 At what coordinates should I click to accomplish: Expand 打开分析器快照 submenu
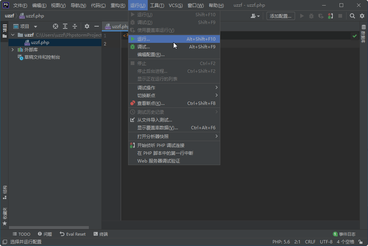[x=174, y=136]
